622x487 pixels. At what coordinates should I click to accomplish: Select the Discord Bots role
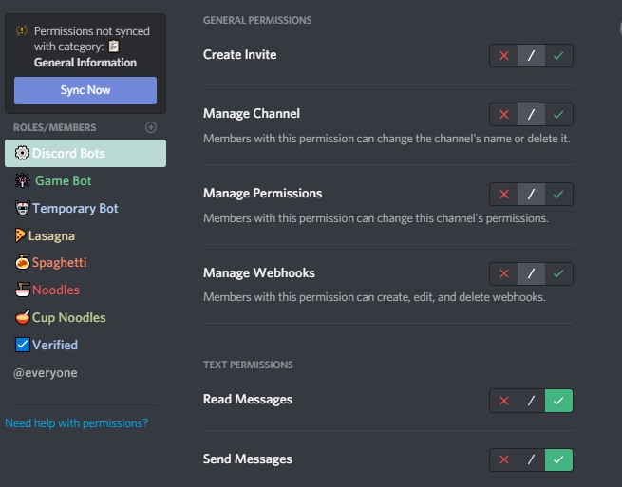pyautogui.click(x=85, y=153)
